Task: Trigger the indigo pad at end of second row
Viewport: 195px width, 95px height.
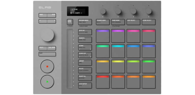Action: pos(149,51)
